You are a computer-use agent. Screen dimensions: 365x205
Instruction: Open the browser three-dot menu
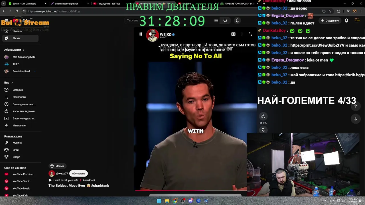361,11
